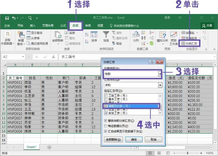Click the 全部删除 (Remove All) button
The height and width of the screenshot is (156, 218).
[114, 139]
